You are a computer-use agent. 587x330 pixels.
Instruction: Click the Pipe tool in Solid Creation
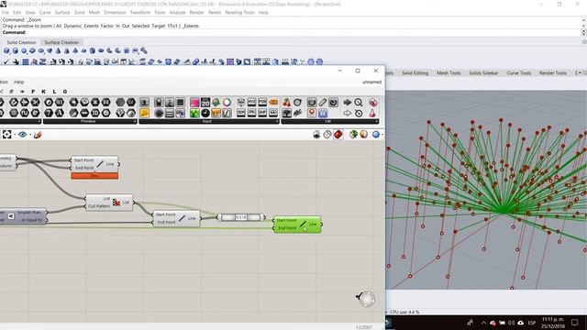point(144,51)
